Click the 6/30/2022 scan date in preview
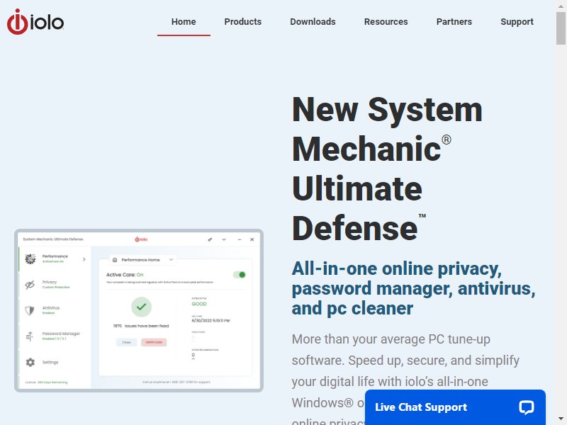The height and width of the screenshot is (425, 567). (x=210, y=321)
